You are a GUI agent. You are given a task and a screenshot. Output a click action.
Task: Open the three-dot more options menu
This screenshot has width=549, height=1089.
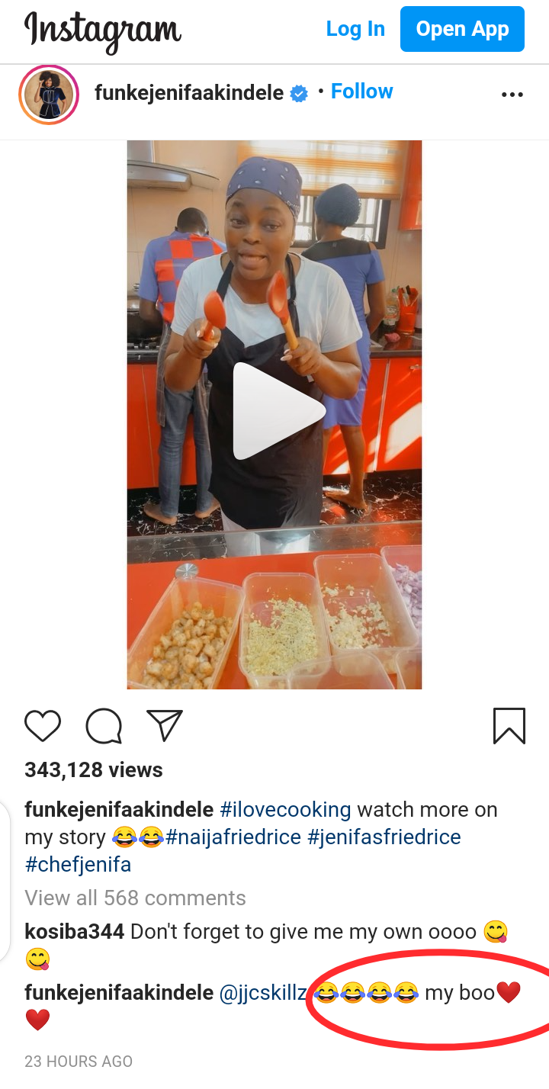pos(512,95)
